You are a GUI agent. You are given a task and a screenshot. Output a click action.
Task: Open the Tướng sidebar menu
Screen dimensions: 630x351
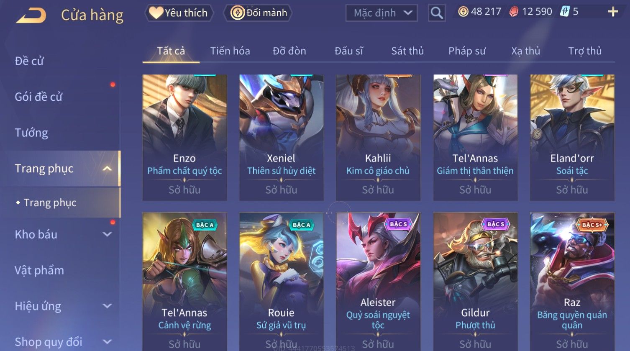point(31,133)
